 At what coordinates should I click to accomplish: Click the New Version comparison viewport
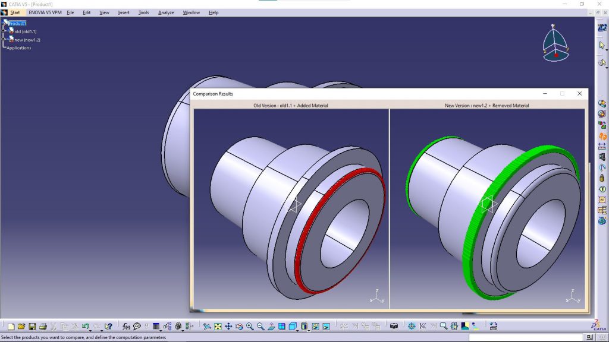pyautogui.click(x=487, y=208)
